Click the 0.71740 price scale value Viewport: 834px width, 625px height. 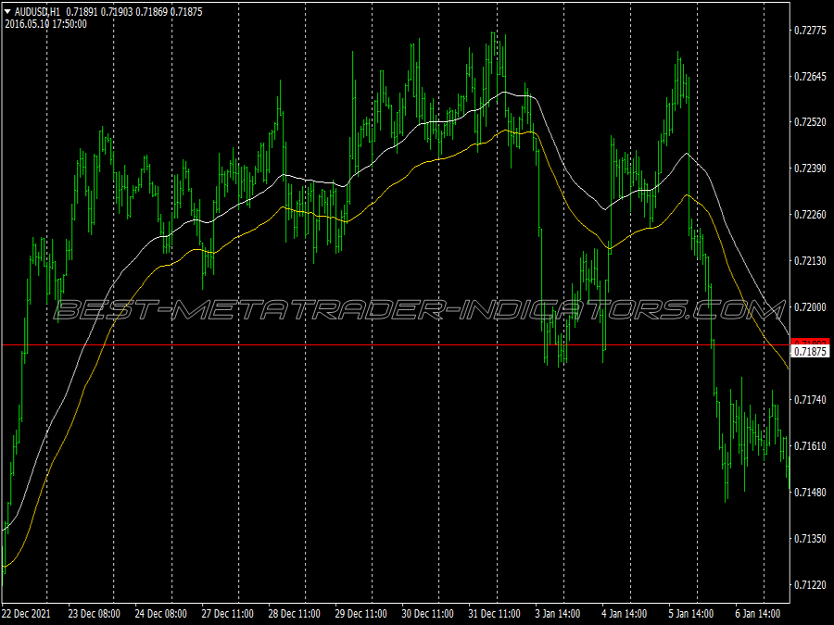point(810,400)
